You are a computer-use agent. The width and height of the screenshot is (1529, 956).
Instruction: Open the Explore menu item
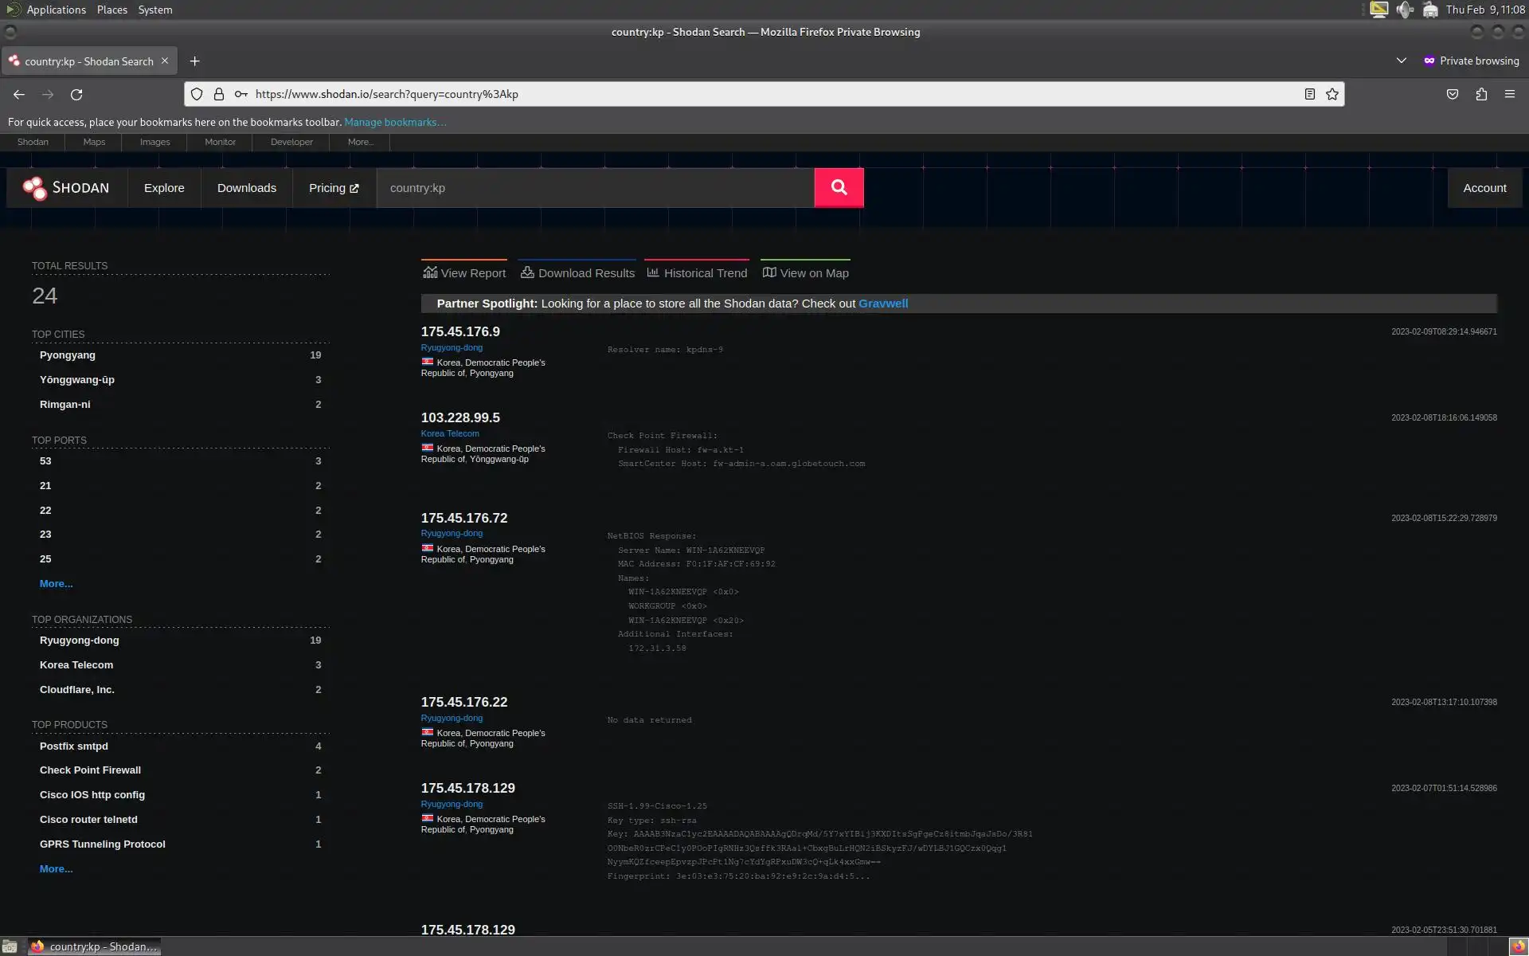164,188
